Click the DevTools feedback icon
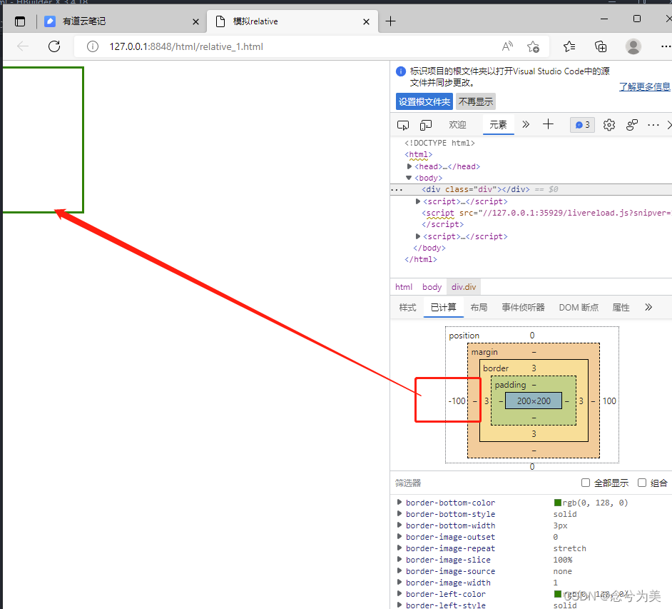 632,125
